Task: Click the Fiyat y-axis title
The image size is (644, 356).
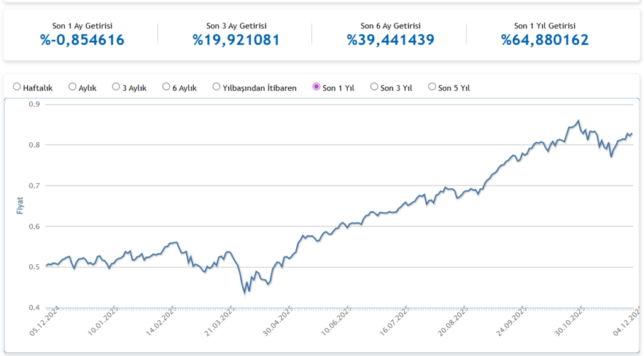Action: (19, 205)
